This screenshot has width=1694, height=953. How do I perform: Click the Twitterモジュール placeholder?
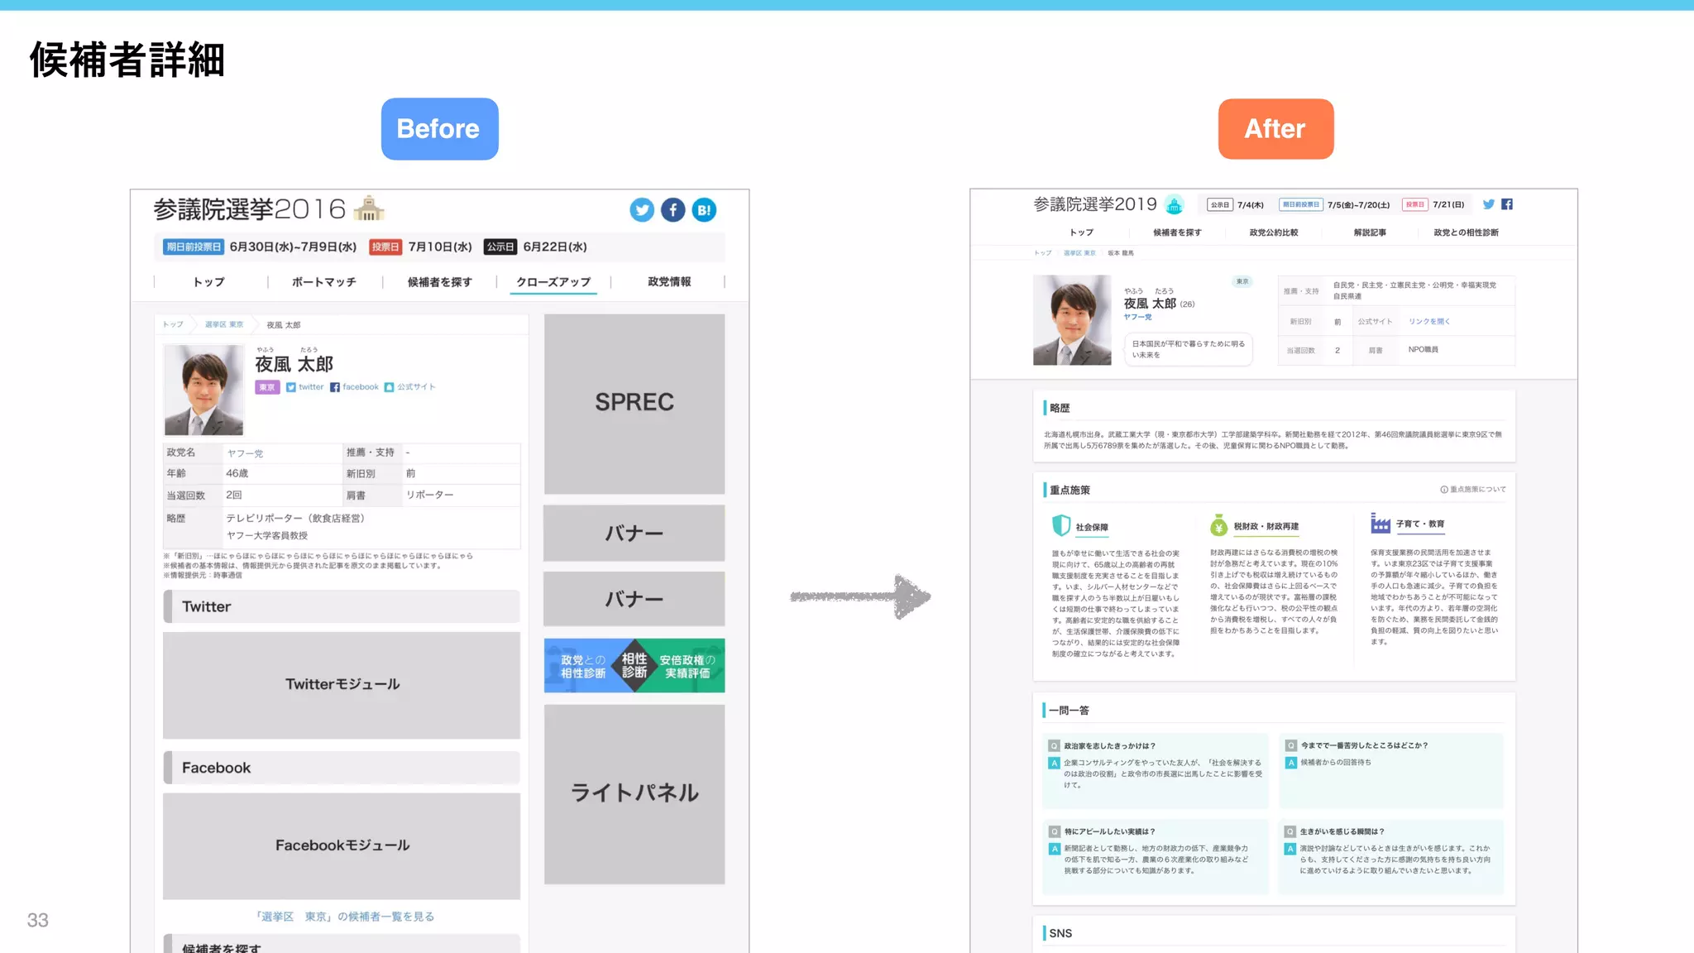342,685
